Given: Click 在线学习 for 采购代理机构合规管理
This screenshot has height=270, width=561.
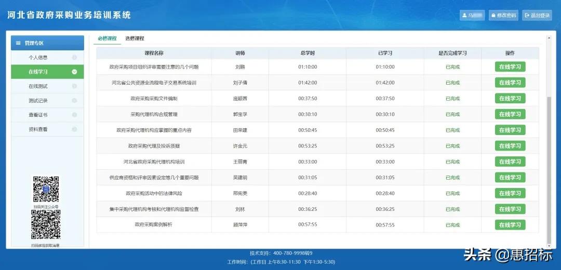Looking at the screenshot, I should (x=510, y=114).
